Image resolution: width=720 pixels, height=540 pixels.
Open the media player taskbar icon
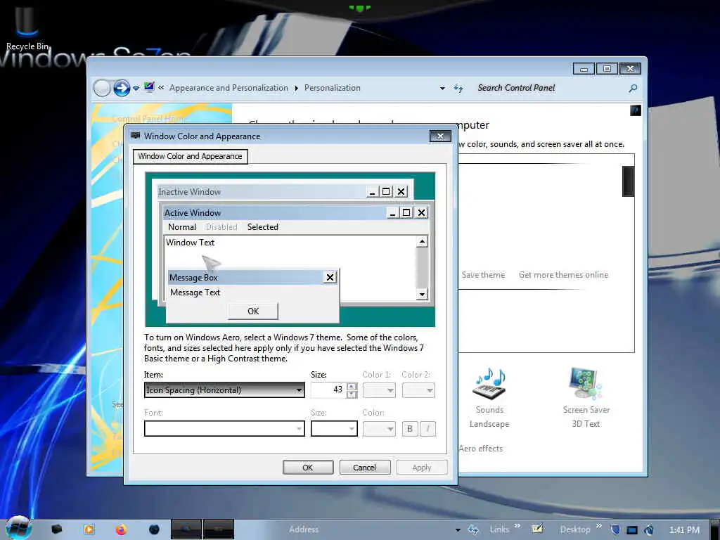(89, 529)
